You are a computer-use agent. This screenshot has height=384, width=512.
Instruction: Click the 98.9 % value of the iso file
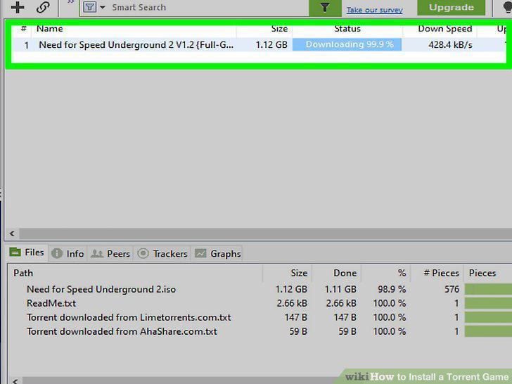392,289
